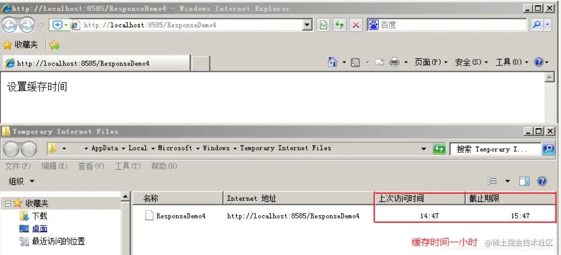Click the IE Back navigation button
The image size is (561, 255).
9,25
